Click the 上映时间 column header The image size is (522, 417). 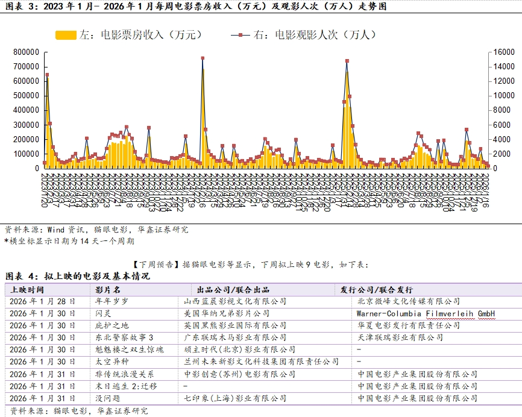point(27,289)
